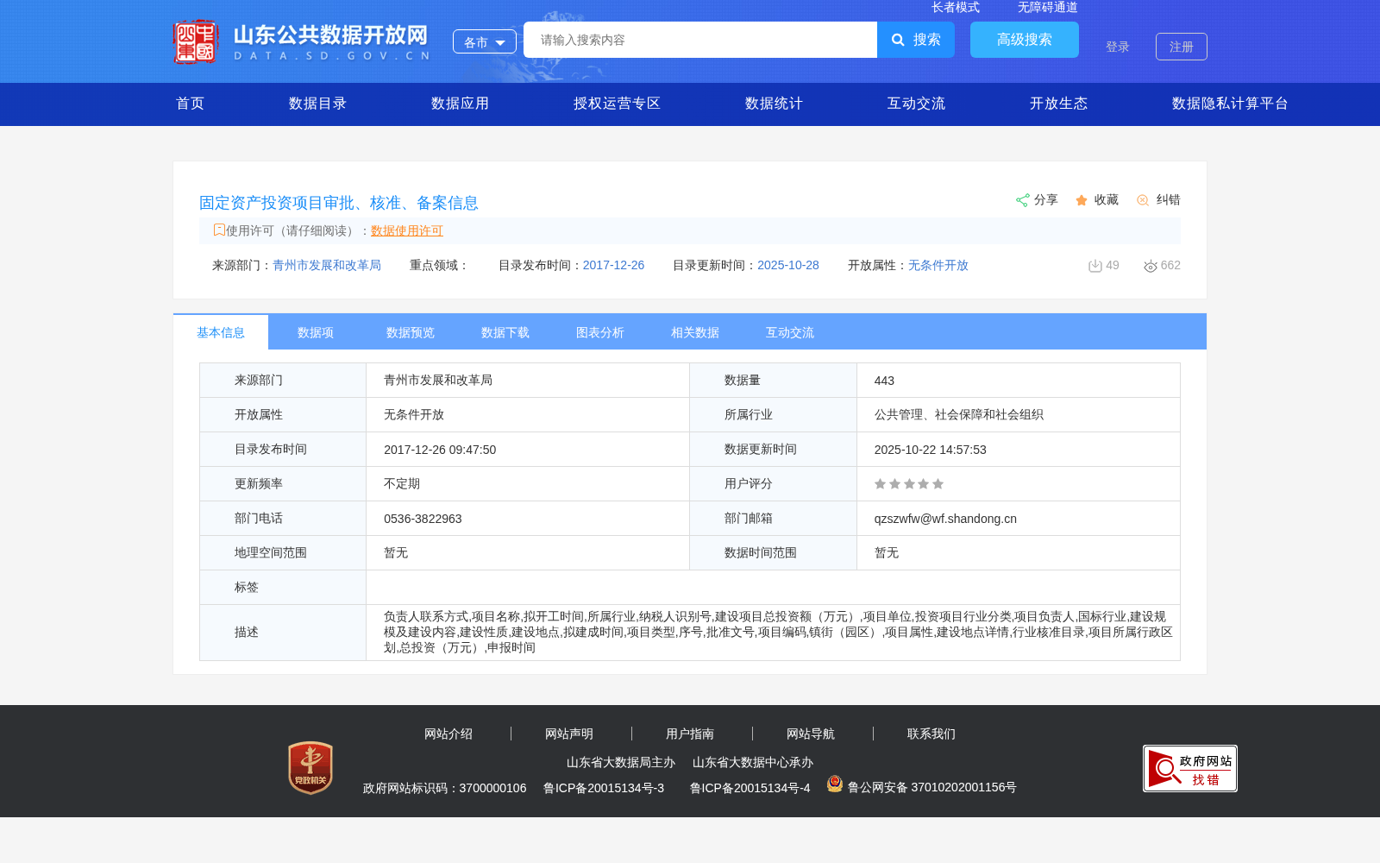
Task: Click the 注册 button
Action: pyautogui.click(x=1182, y=47)
